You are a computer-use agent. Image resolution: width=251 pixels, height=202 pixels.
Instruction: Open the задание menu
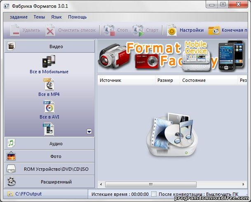19,17
